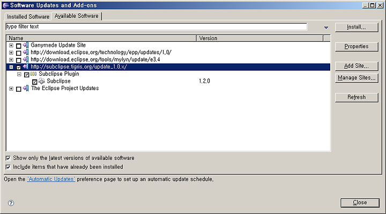
Task: Select the tools/mylyn/update/e3.4 URL row
Action: point(95,60)
